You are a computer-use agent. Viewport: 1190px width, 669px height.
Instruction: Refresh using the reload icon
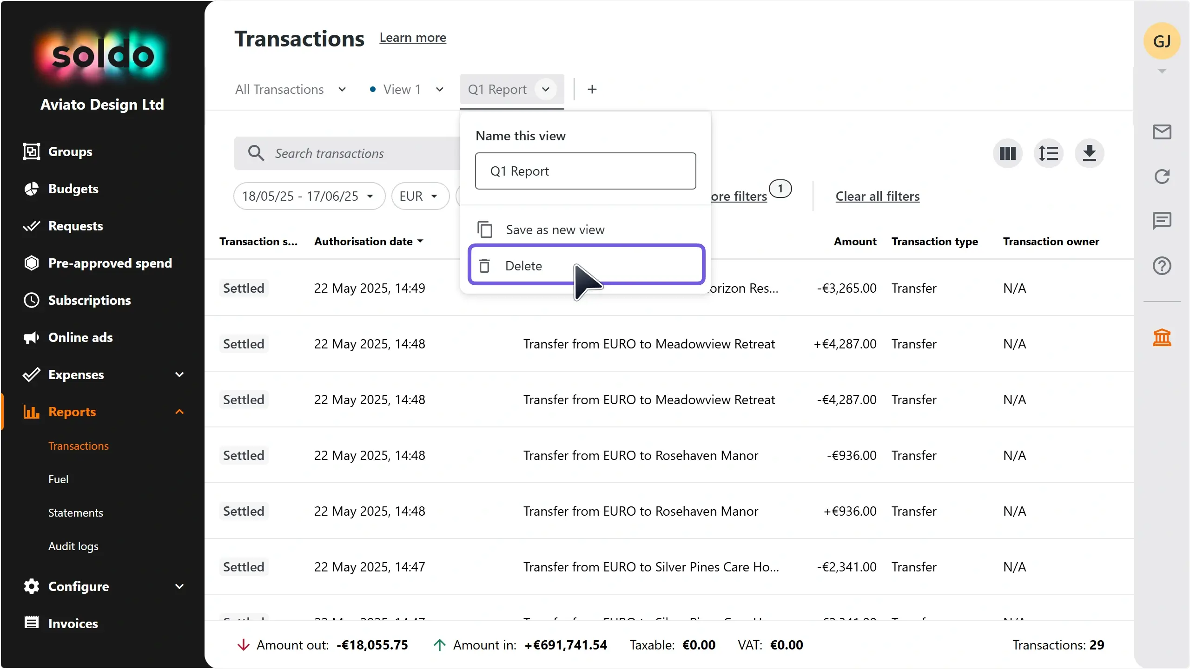pyautogui.click(x=1162, y=177)
